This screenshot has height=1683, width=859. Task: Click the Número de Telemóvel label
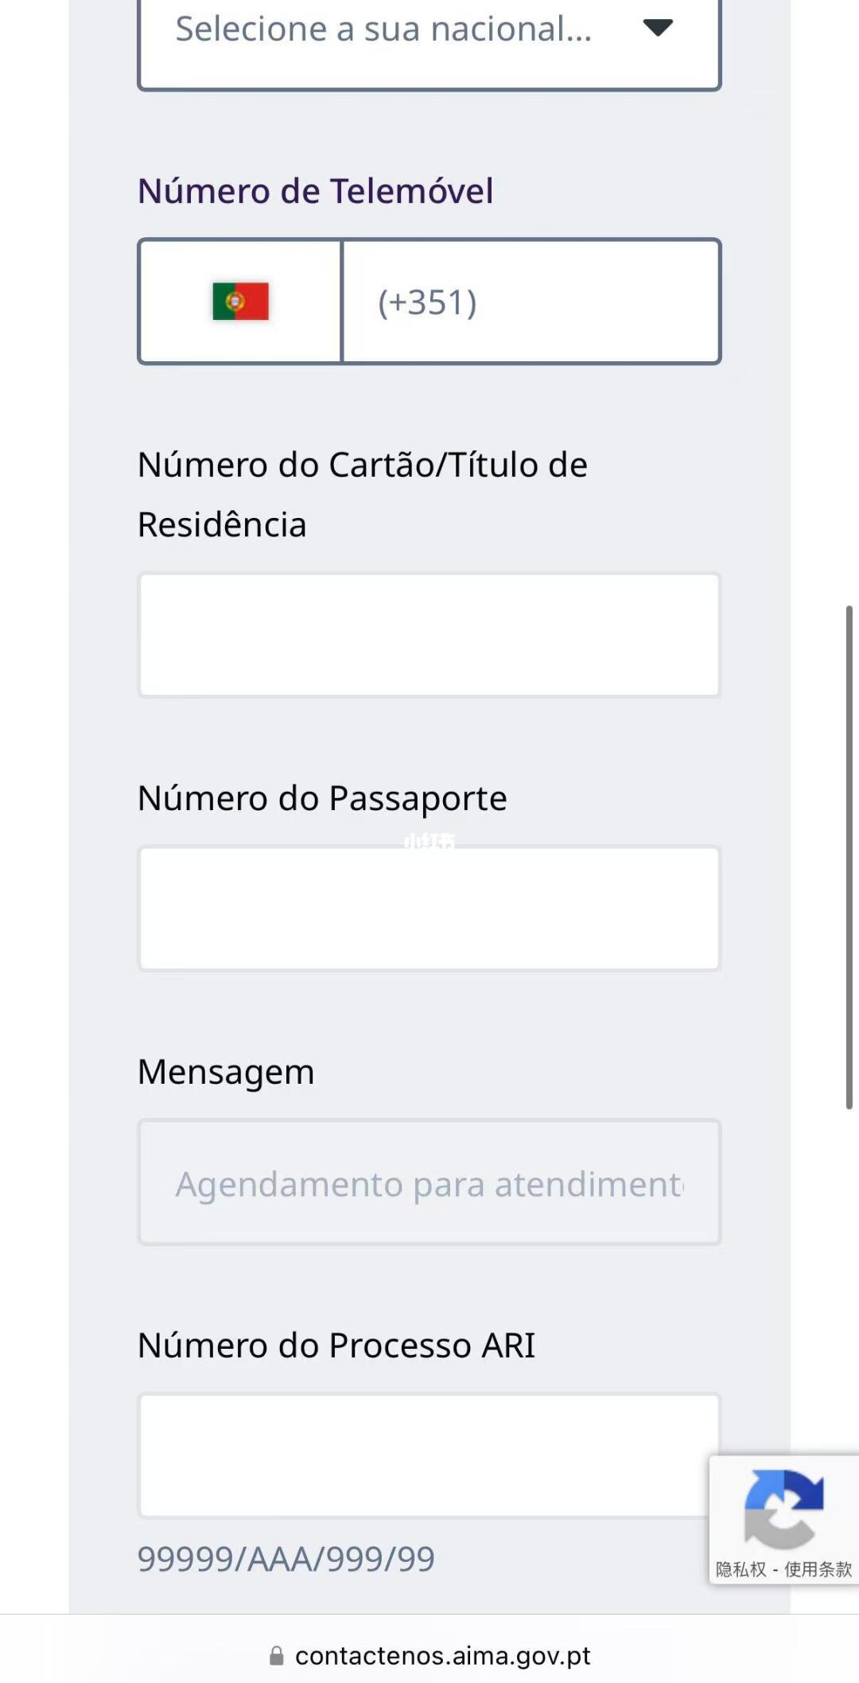[316, 191]
